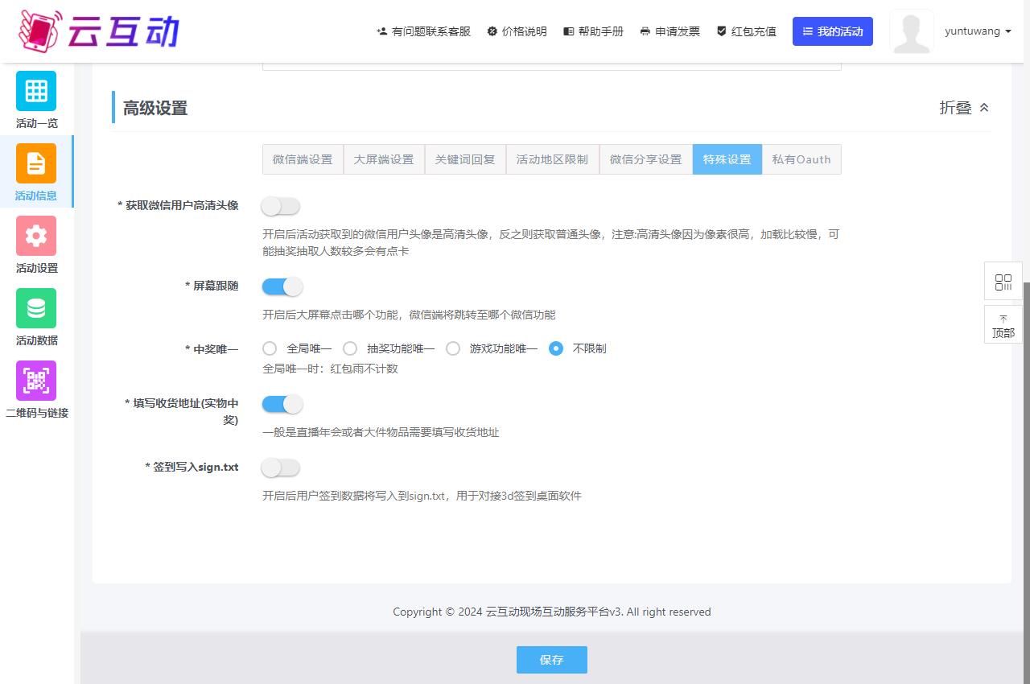
Task: Enable the 签到写入sign.txt switch
Action: pos(281,468)
